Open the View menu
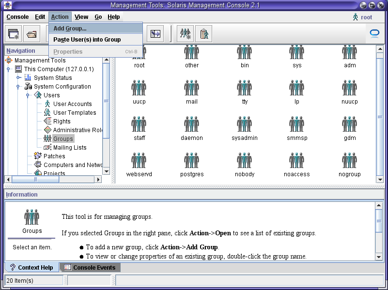Image resolution: width=388 pixels, height=290 pixels. [x=81, y=17]
